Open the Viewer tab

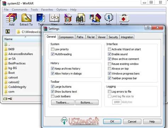pyautogui.click(x=102, y=37)
